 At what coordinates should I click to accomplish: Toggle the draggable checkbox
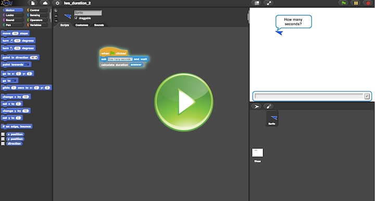(x=76, y=18)
